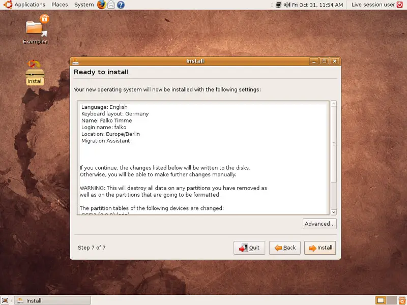Click the 'Name: Falko Timme' line
This screenshot has height=305, width=407.
(107, 120)
